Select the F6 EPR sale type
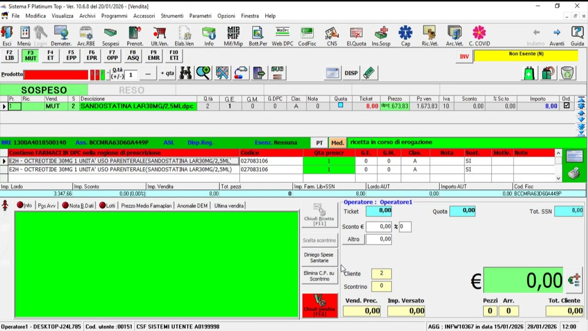This screenshot has height=331, width=588. point(92,56)
